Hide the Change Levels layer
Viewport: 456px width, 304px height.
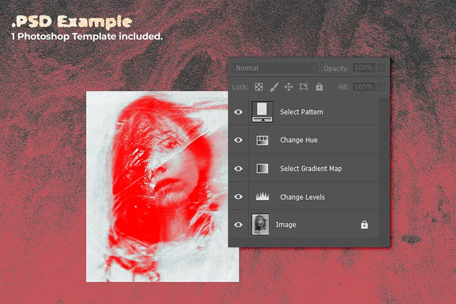coord(238,197)
